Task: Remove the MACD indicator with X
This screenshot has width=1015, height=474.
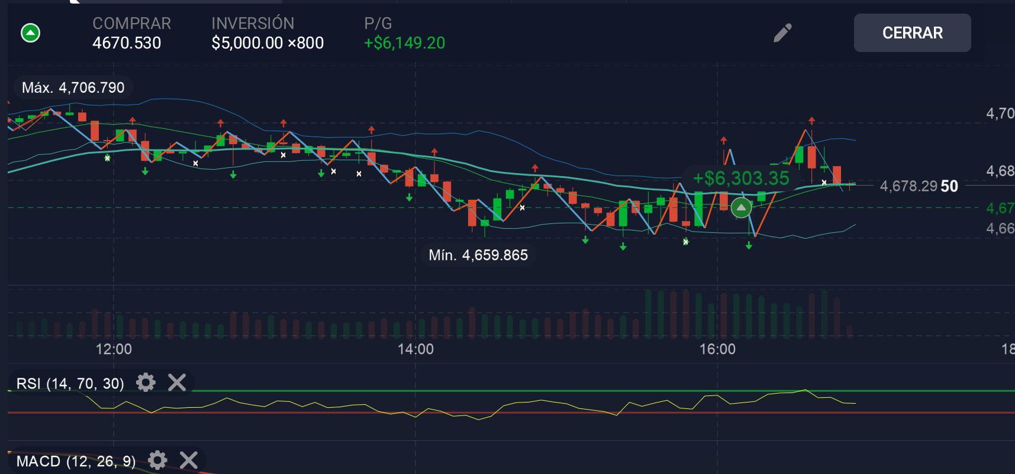Action: click(x=189, y=460)
